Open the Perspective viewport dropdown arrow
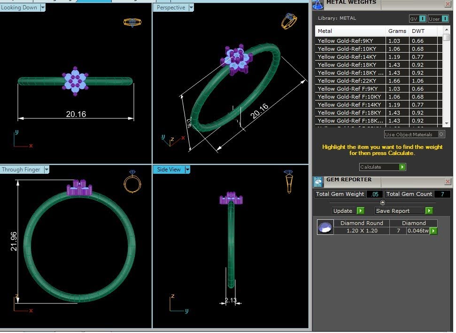The width and height of the screenshot is (456, 333). tap(191, 8)
